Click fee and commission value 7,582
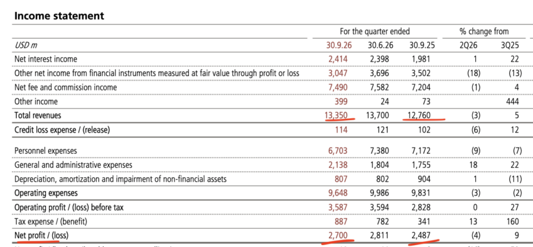The height and width of the screenshot is (247, 533). tap(379, 88)
